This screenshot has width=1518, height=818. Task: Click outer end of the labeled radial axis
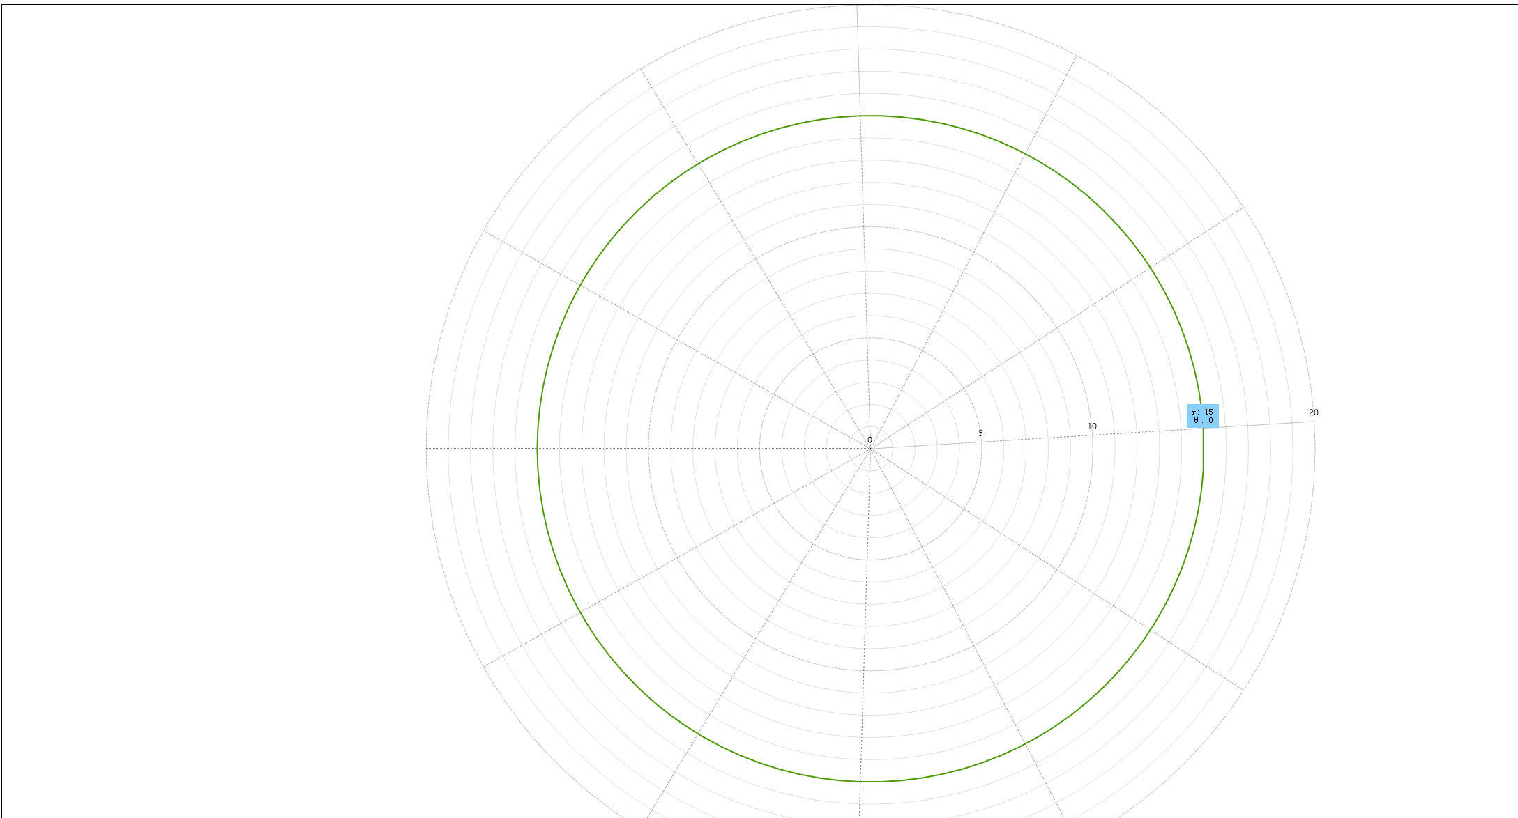pos(1314,421)
